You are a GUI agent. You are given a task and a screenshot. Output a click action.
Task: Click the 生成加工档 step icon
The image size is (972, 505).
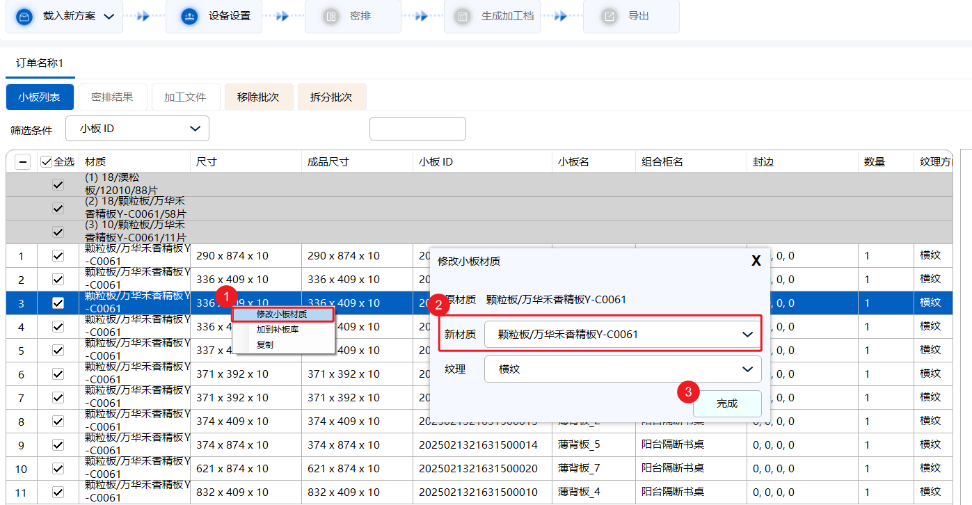[x=461, y=17]
